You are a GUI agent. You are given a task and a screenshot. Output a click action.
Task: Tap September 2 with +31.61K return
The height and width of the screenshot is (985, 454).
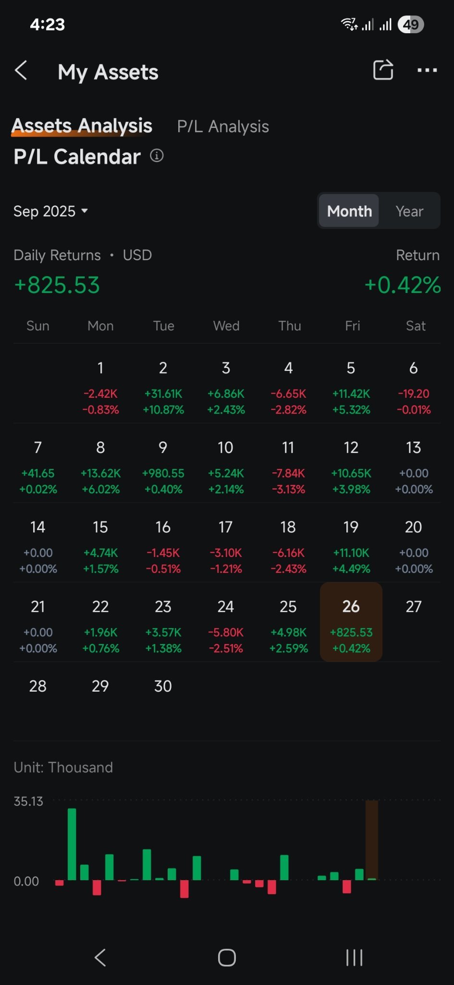point(163,387)
